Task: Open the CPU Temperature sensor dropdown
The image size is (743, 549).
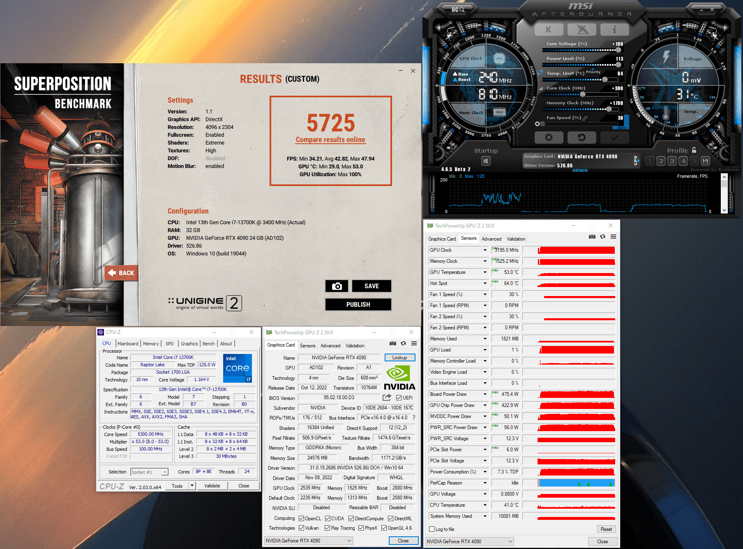Action: pyautogui.click(x=485, y=505)
